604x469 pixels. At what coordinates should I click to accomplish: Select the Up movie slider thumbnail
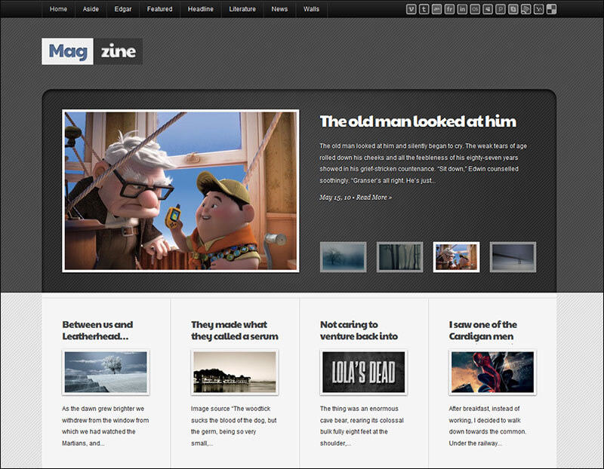(457, 257)
